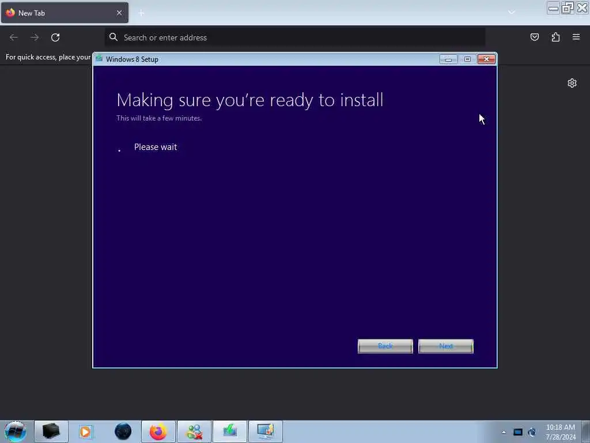Click the Next button in Setup
Image resolution: width=590 pixels, height=443 pixels.
[446, 346]
